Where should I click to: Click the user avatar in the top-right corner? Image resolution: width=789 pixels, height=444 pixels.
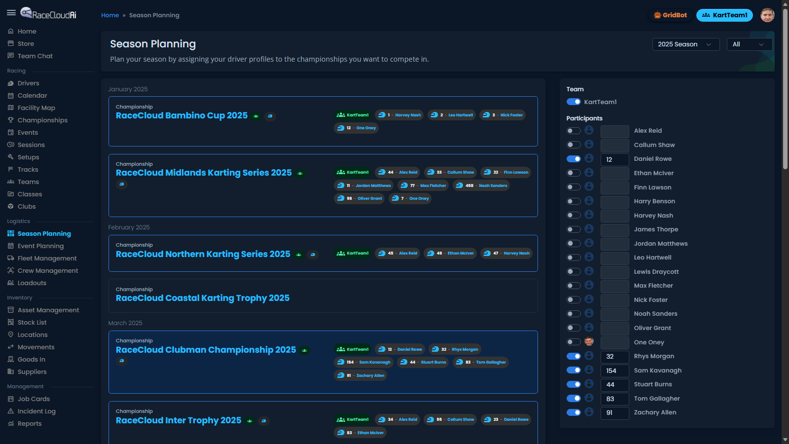click(x=767, y=15)
